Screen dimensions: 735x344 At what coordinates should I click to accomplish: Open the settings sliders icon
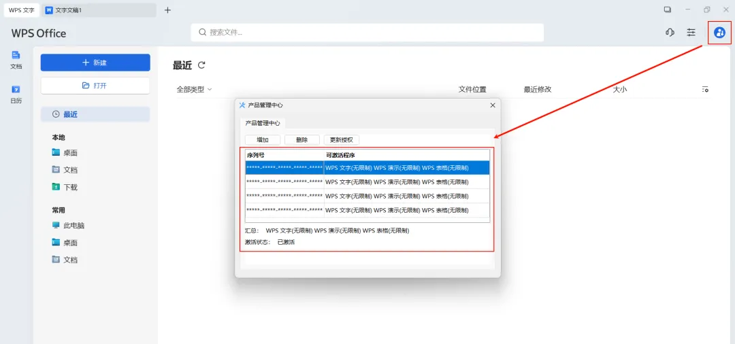tap(691, 33)
